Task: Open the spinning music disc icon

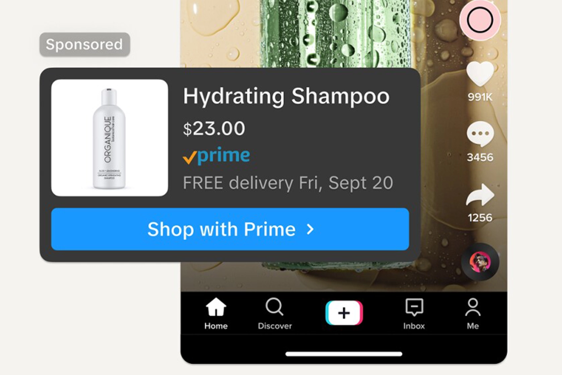Action: click(480, 262)
